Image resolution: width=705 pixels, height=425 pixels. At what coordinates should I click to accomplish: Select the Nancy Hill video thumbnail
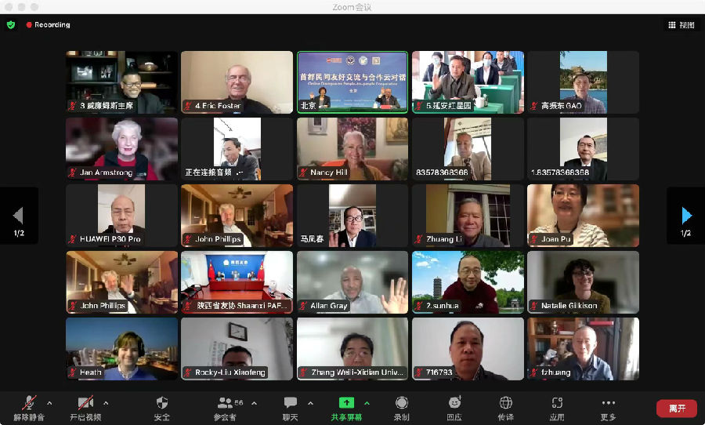352,149
